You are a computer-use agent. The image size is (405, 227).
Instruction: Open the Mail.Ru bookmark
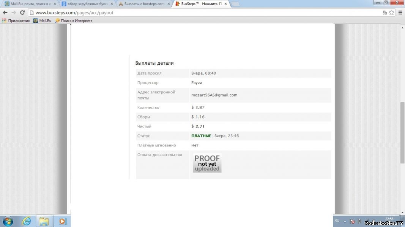pos(42,20)
